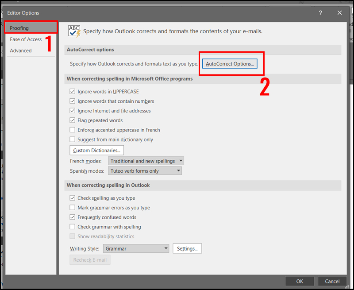Click the Editor Options title text
The width and height of the screenshot is (354, 290).
23,13
